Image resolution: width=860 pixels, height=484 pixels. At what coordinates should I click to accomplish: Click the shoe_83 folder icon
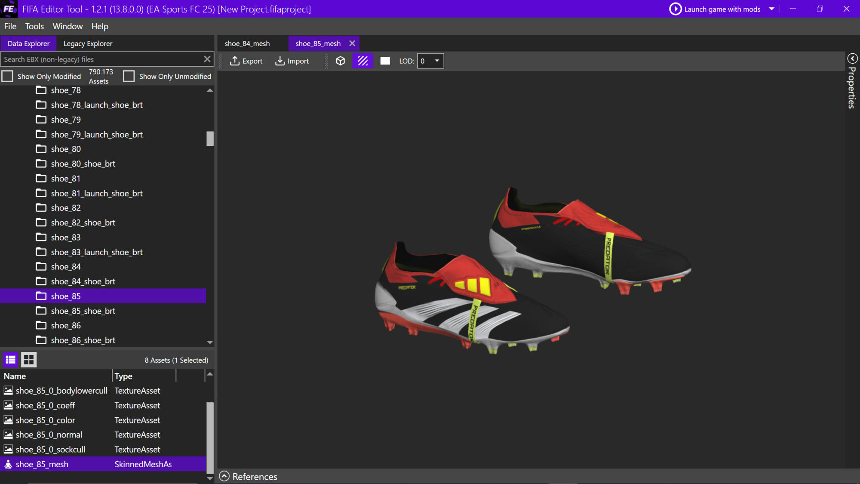click(x=41, y=237)
